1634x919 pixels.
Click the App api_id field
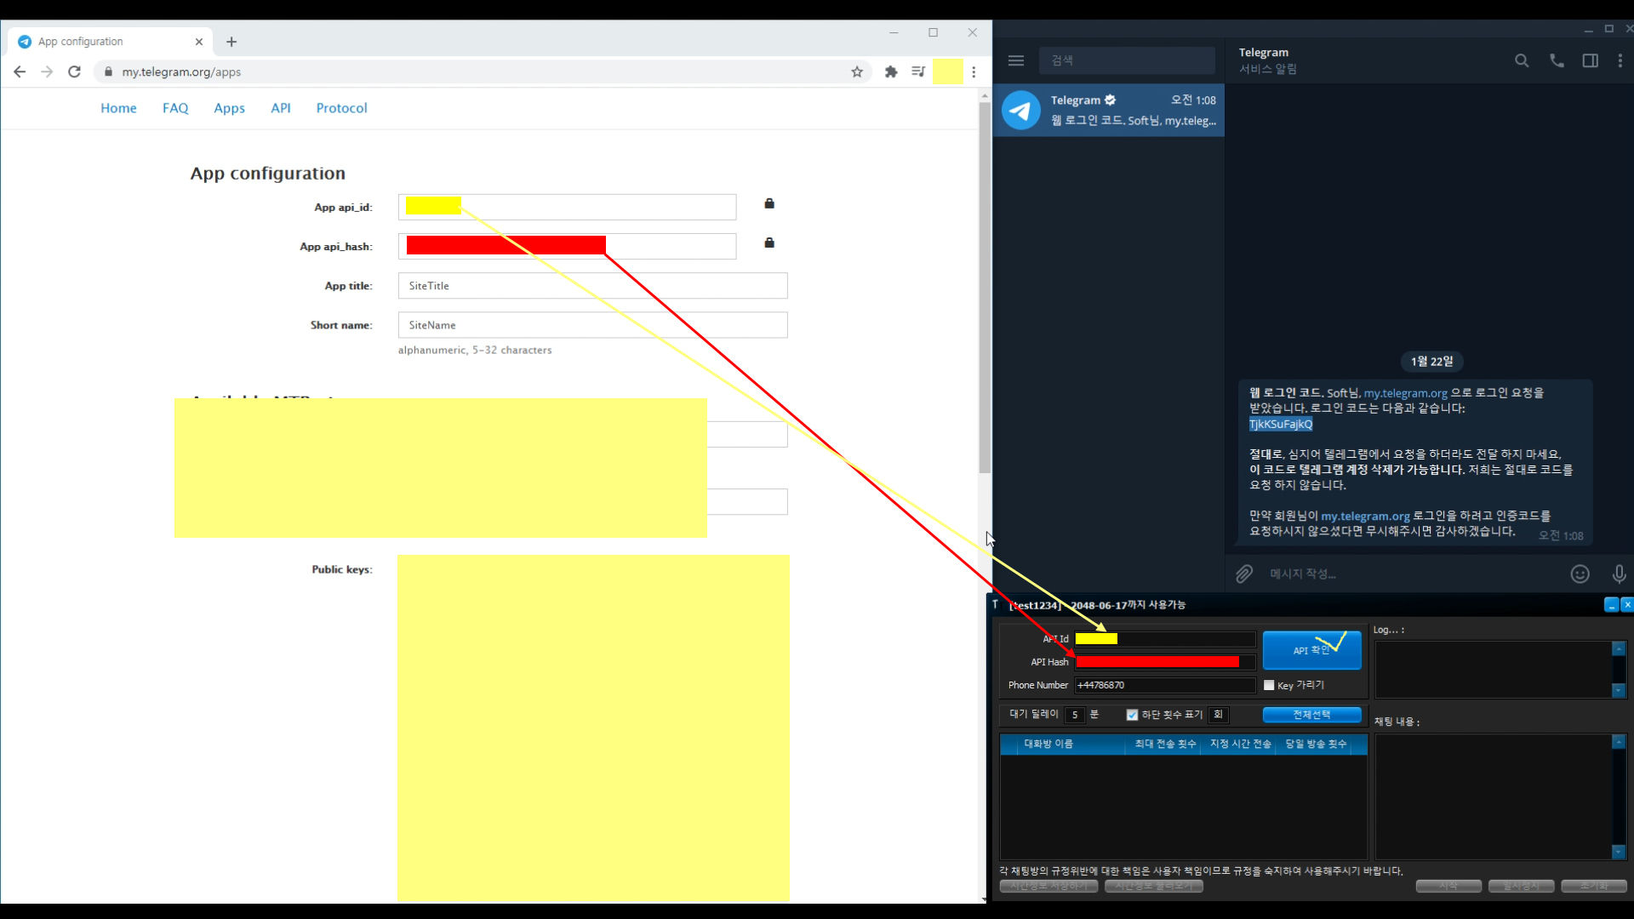567,207
